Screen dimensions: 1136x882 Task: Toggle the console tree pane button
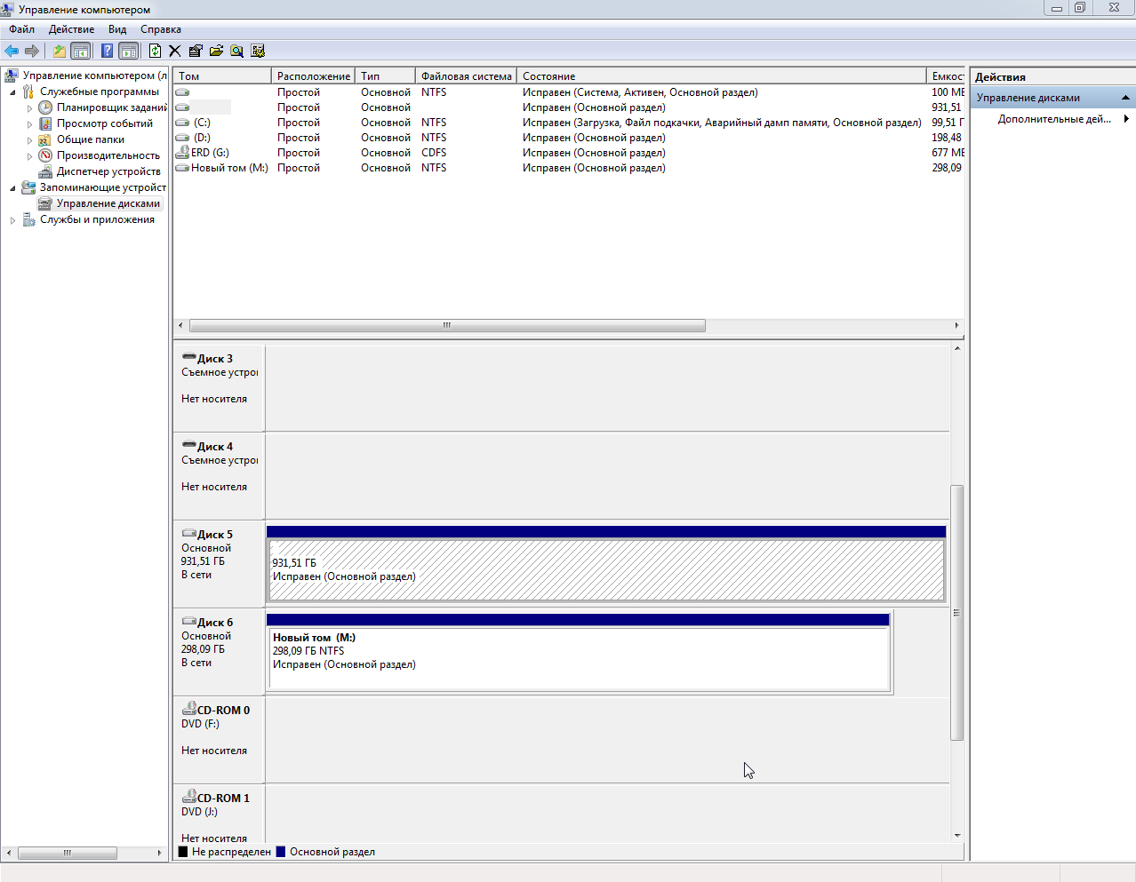pyautogui.click(x=81, y=52)
